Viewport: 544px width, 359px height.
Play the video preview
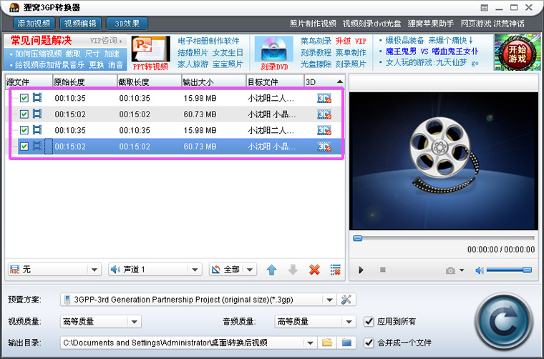point(361,270)
